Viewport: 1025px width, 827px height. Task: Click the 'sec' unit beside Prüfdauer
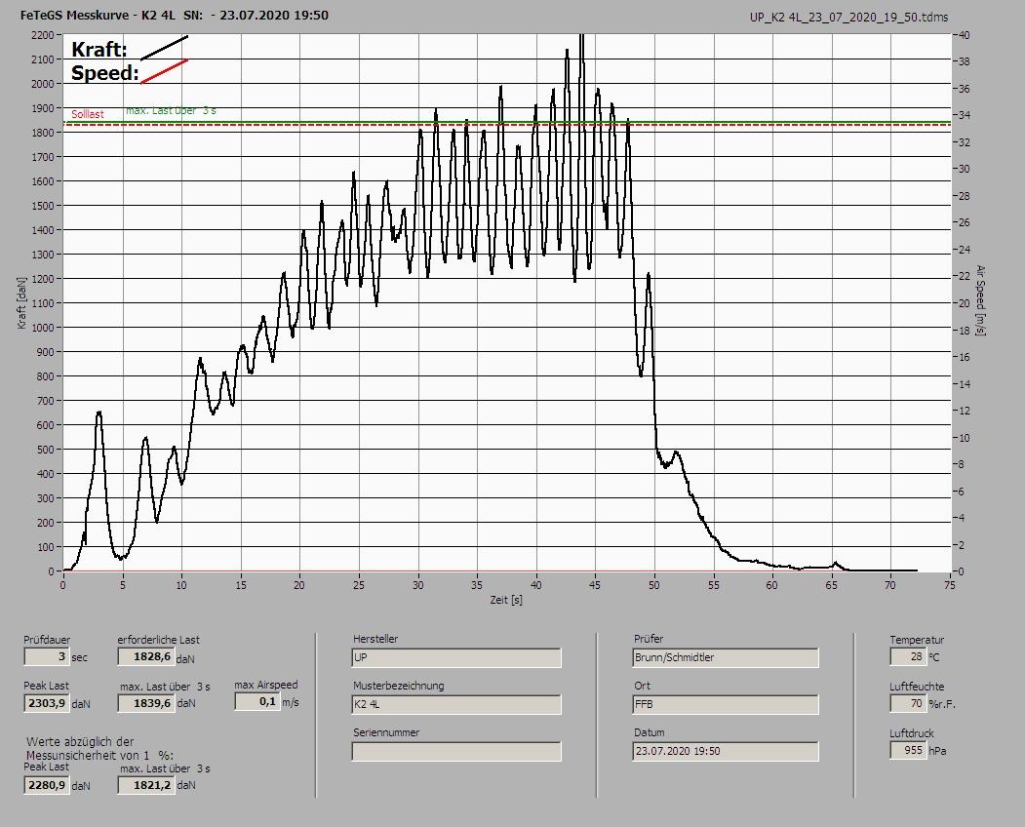(80, 657)
